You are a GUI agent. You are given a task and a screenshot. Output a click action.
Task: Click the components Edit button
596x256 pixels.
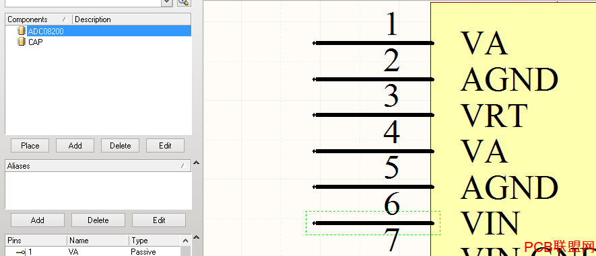tap(166, 146)
